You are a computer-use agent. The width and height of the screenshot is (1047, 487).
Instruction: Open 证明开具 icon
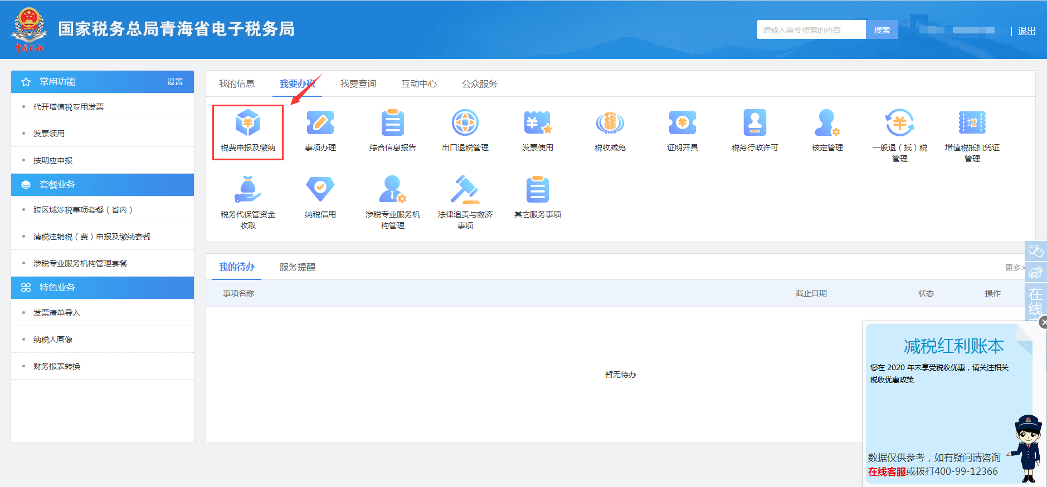click(x=683, y=123)
